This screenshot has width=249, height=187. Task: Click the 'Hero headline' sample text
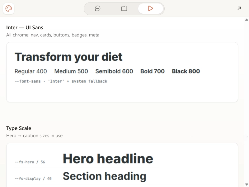point(108,159)
